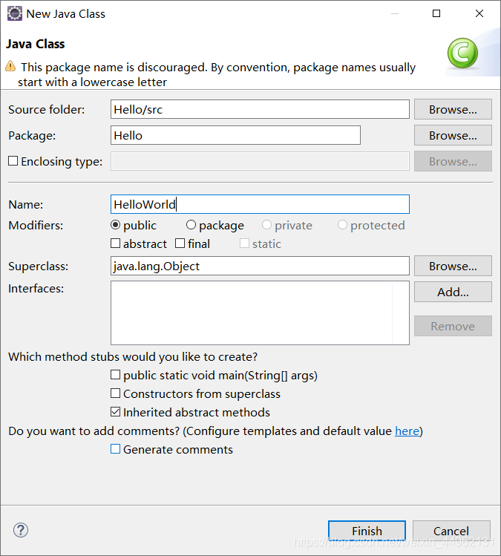Check public static void main stub option
The image size is (501, 556).
tap(115, 375)
